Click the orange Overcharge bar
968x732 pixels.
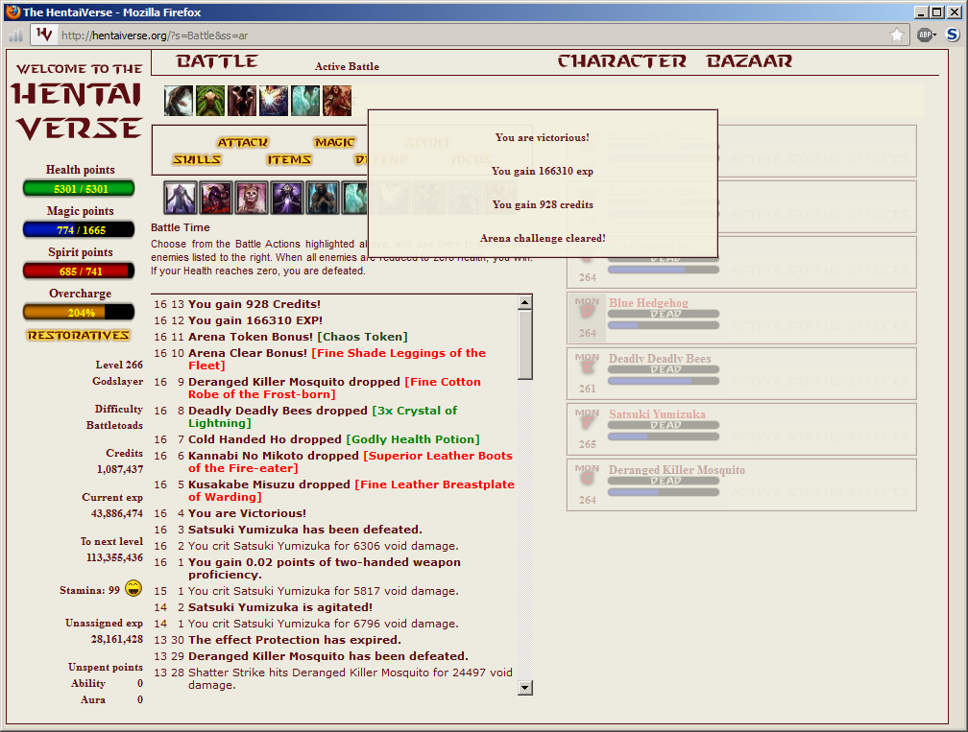coord(79,313)
